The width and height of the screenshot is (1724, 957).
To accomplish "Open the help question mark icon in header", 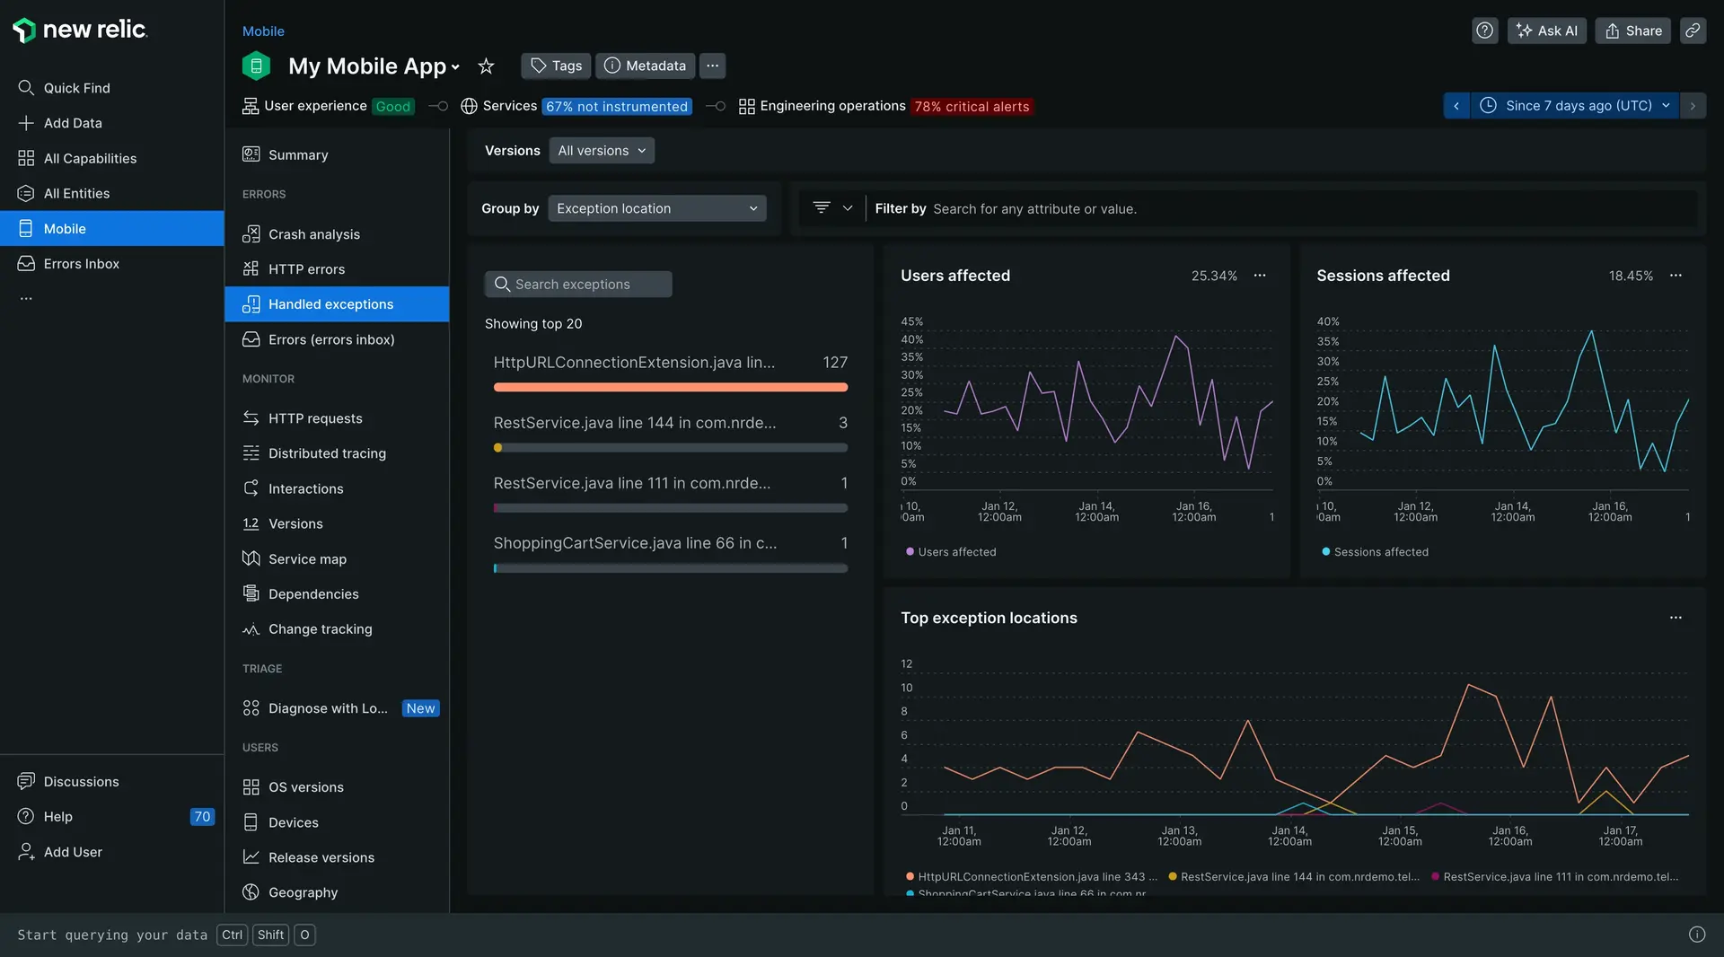I will pyautogui.click(x=1484, y=31).
